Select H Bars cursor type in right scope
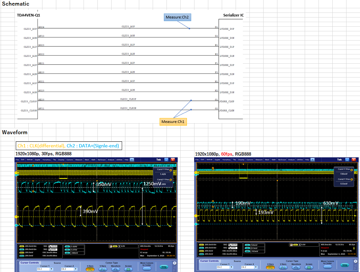This screenshot has height=272, width=360. click(x=270, y=267)
